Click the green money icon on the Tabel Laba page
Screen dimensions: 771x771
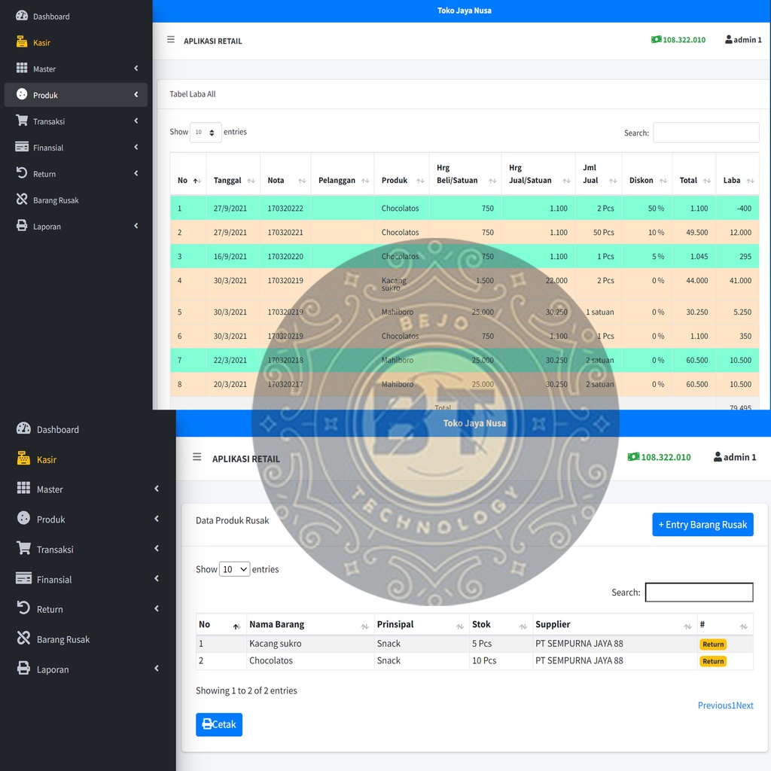pos(656,40)
